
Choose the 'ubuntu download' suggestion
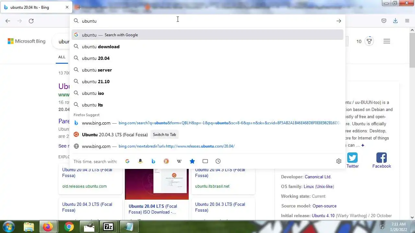pyautogui.click(x=207, y=47)
